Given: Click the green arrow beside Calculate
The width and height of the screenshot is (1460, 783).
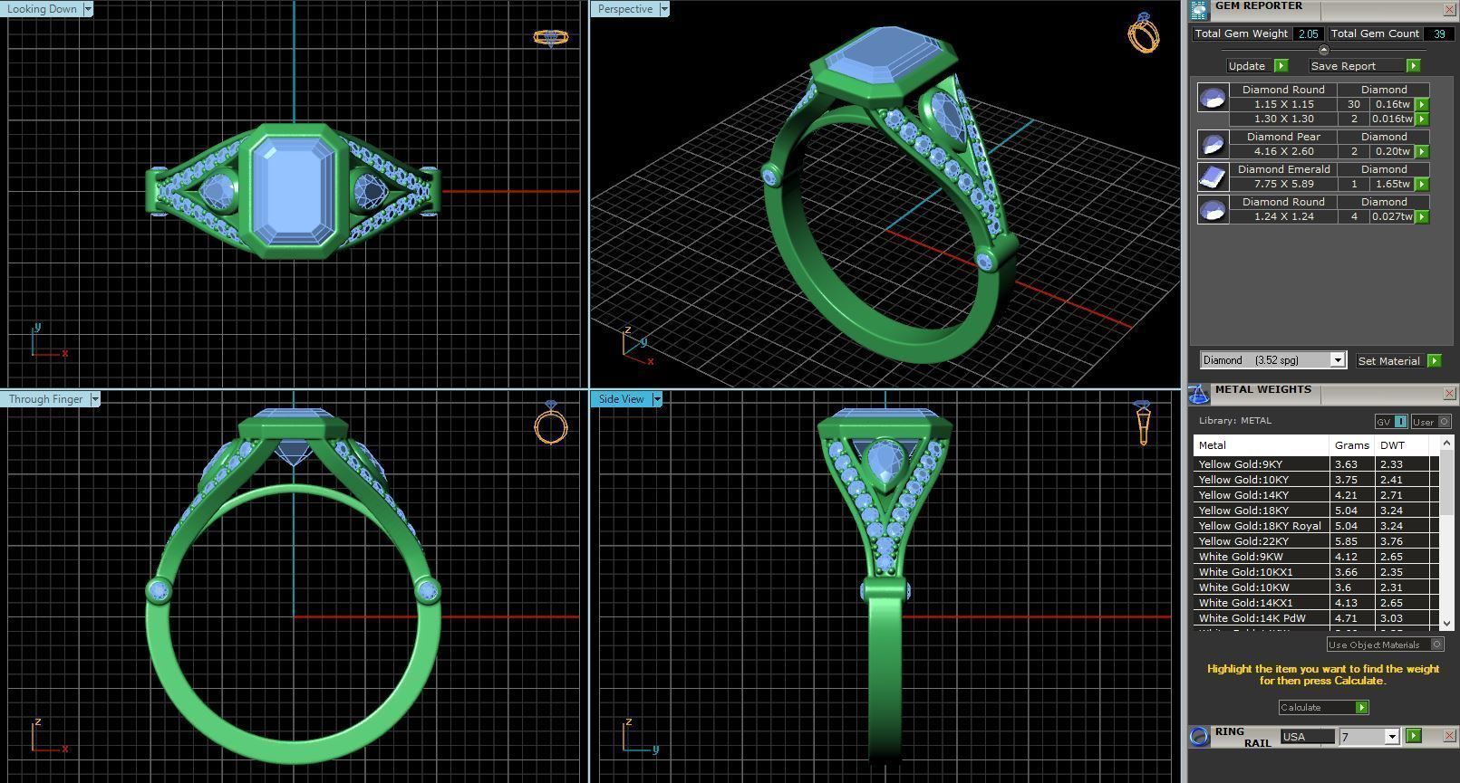Looking at the screenshot, I should coord(1361,707).
